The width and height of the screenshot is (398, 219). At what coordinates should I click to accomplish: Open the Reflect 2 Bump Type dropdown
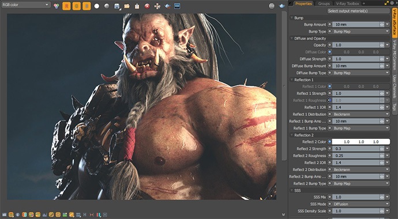point(361,183)
